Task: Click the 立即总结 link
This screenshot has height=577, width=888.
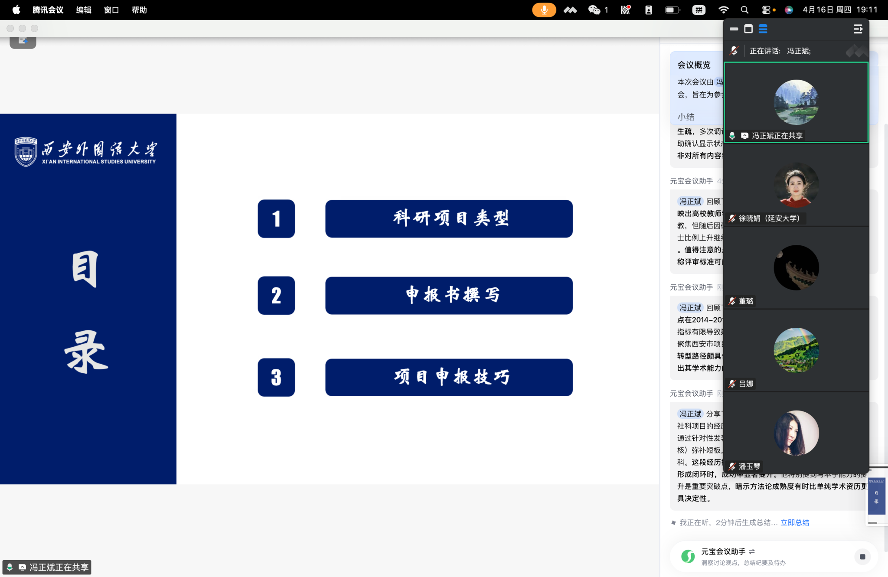Action: [794, 522]
